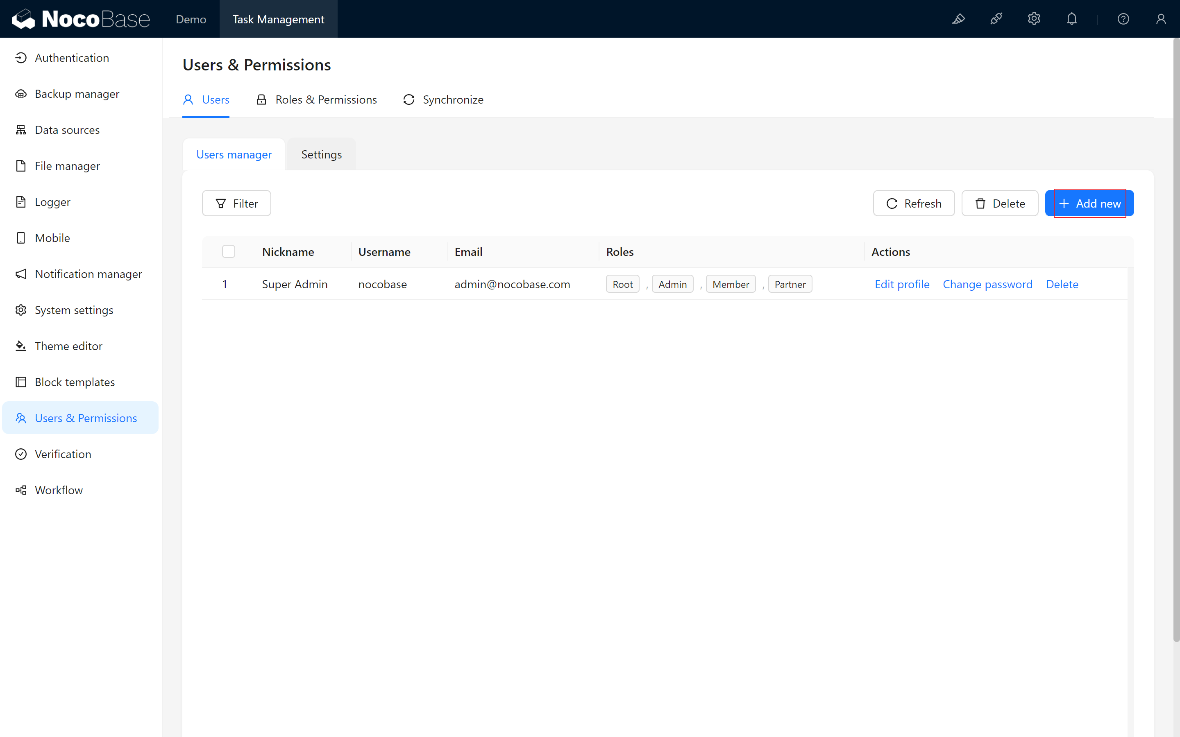Open Verification in the sidebar
This screenshot has height=737, width=1180.
[x=80, y=454]
